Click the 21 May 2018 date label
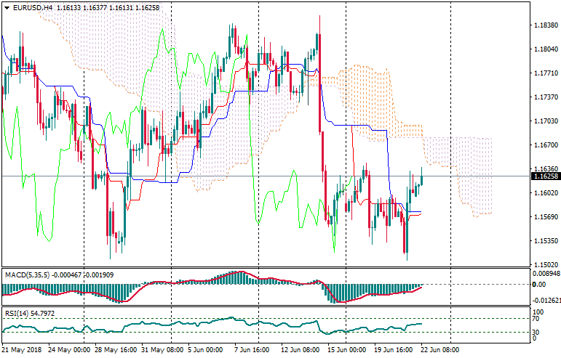 [23, 349]
